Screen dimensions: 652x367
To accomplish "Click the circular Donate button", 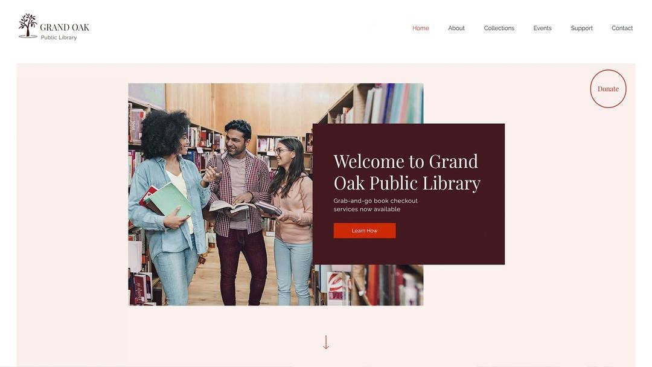I will click(608, 89).
